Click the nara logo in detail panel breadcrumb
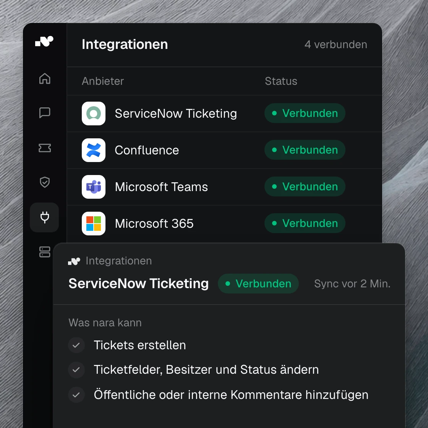 coord(74,261)
